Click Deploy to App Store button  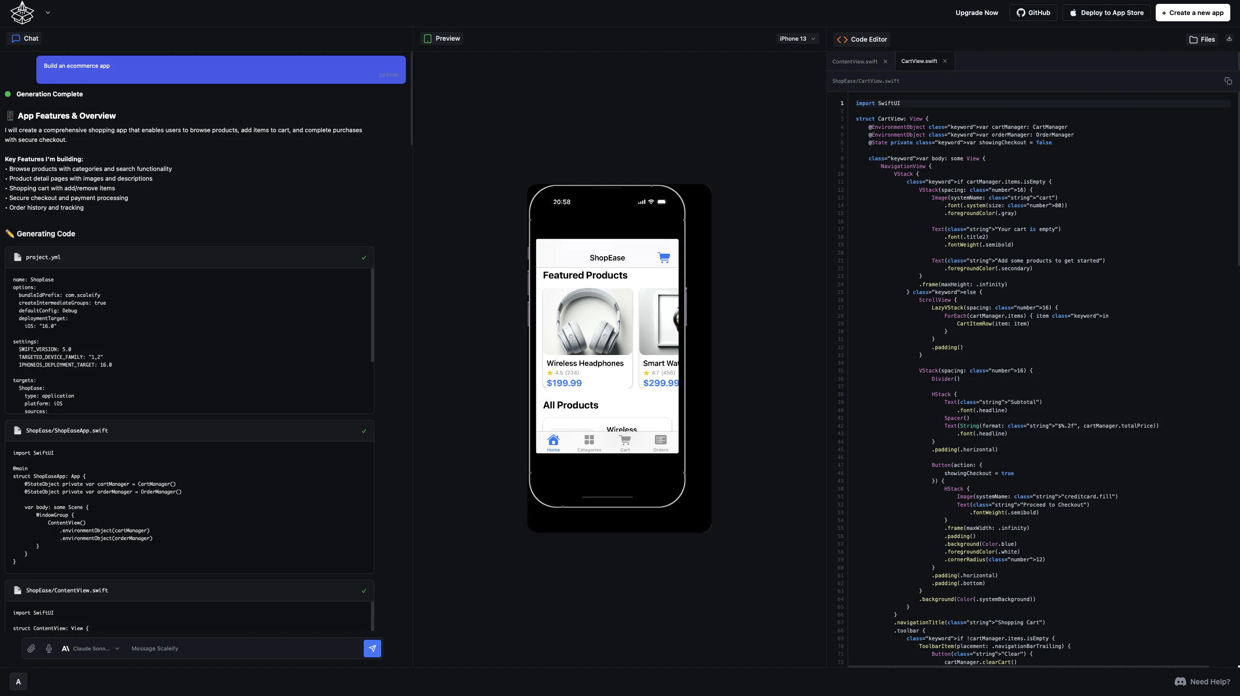(1106, 13)
